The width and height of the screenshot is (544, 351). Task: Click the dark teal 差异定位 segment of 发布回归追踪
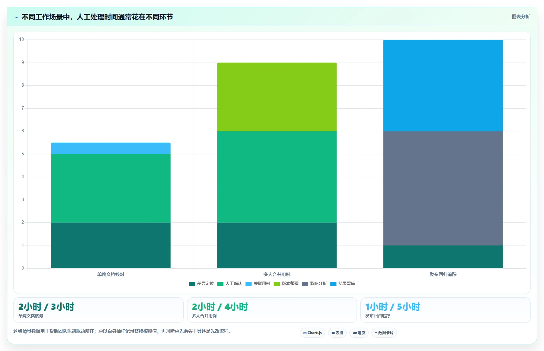click(443, 257)
